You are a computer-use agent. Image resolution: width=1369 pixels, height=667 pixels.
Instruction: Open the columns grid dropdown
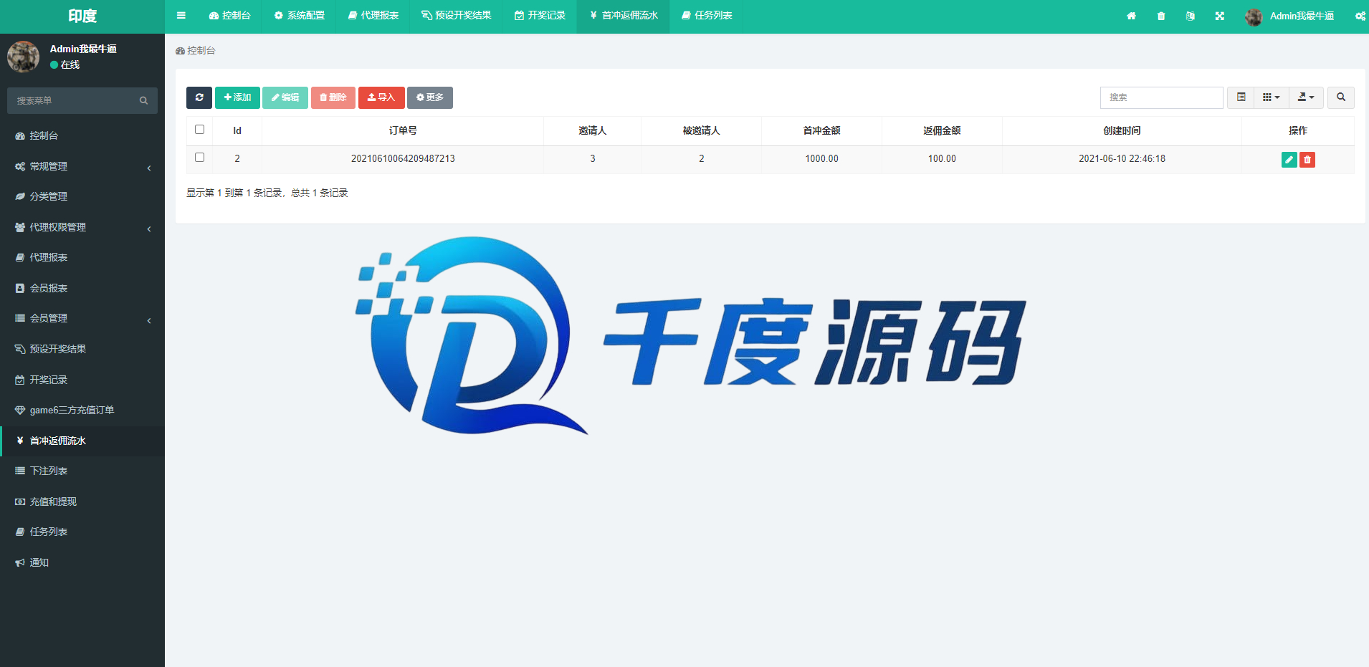(1272, 97)
